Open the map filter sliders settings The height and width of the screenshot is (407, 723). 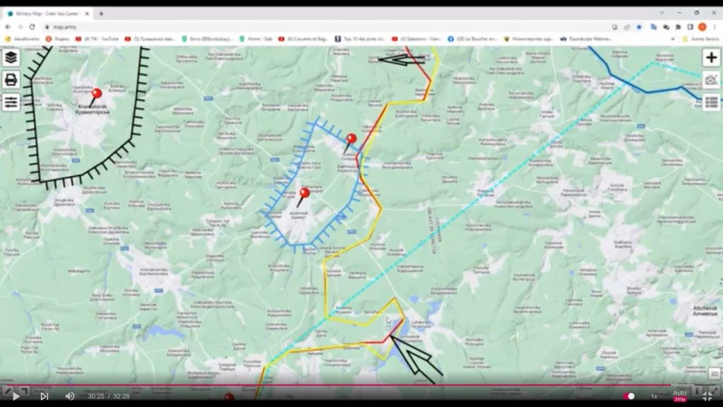pyautogui.click(x=11, y=102)
